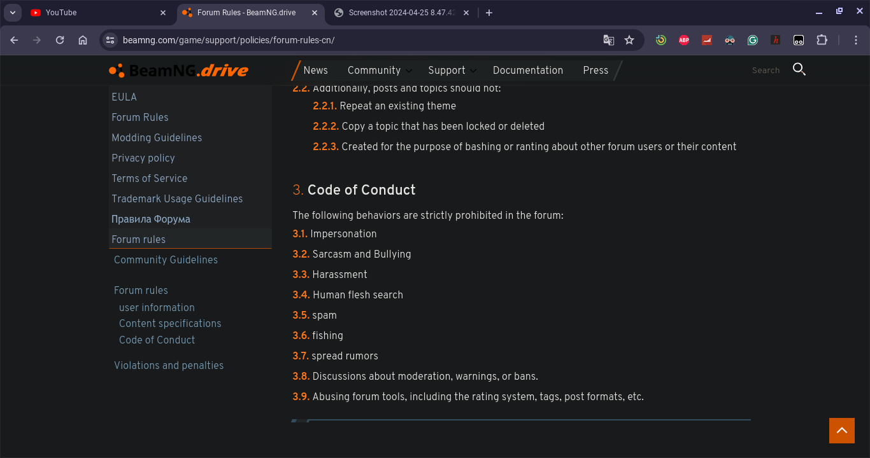
Task: Open a new browser tab
Action: point(489,13)
